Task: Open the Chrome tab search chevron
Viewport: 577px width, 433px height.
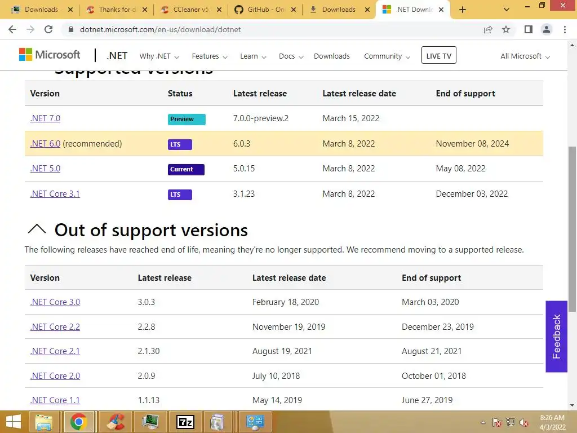Action: point(507,10)
